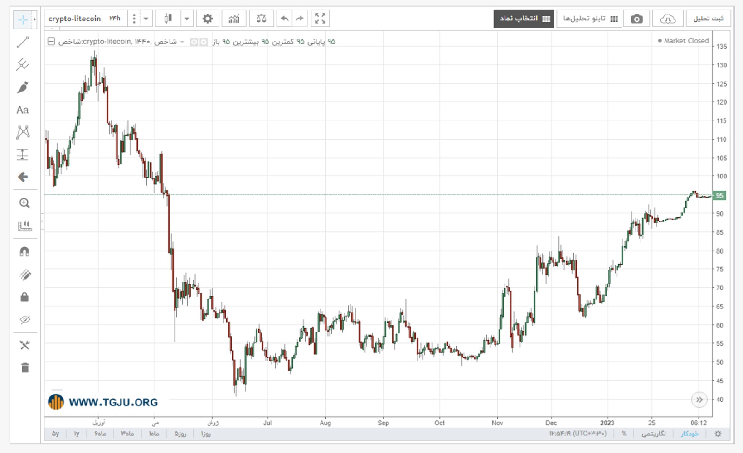This screenshot has height=453, width=743.
Task: Open the candlestick chart style dropdown arrow
Action: click(x=187, y=19)
